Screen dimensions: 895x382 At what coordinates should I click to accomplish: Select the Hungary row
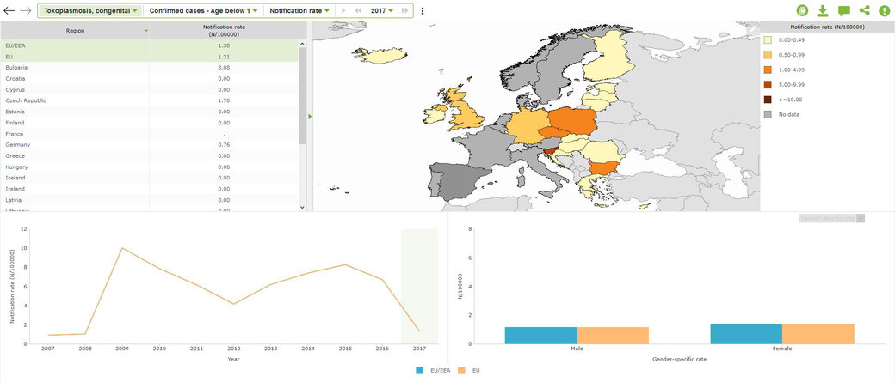(149, 167)
